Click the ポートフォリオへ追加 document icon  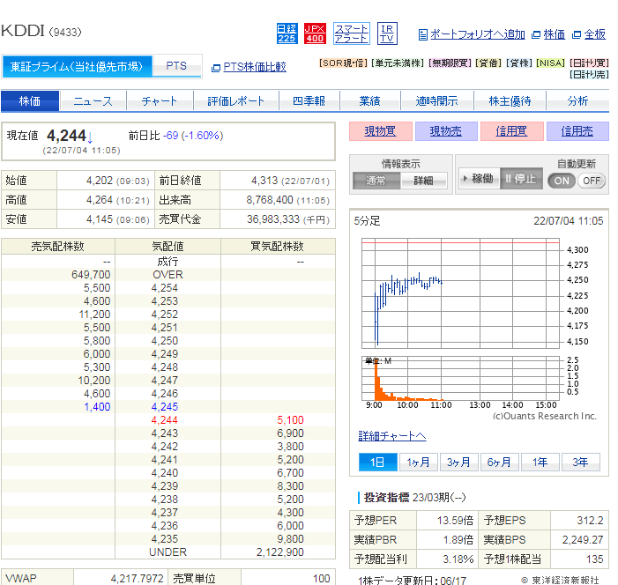point(423,34)
